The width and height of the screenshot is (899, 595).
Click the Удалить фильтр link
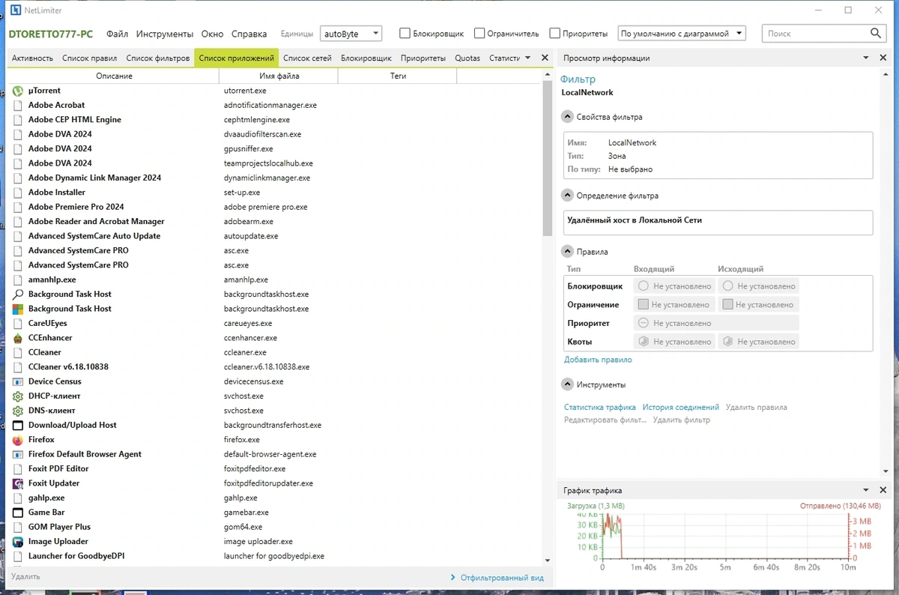coord(681,420)
